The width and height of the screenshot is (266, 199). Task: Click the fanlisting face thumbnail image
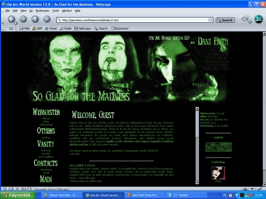[218, 173]
